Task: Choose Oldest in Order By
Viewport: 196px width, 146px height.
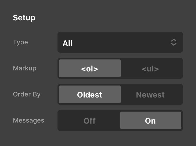Action: 90,94
